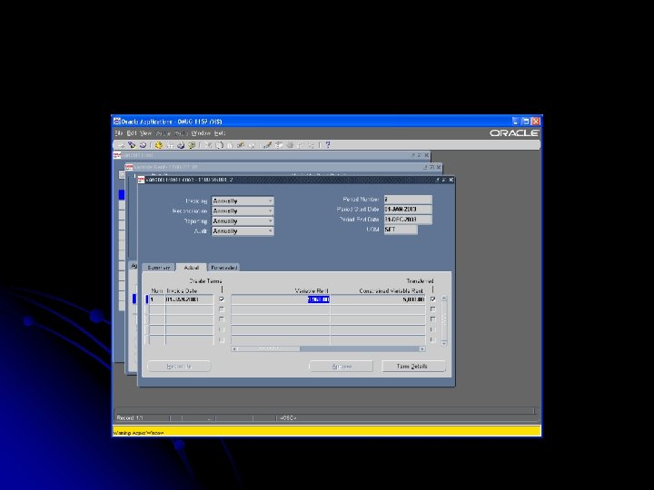The width and height of the screenshot is (654, 490).
Task: Click the Invoice Date cell in row 1
Action: [189, 299]
